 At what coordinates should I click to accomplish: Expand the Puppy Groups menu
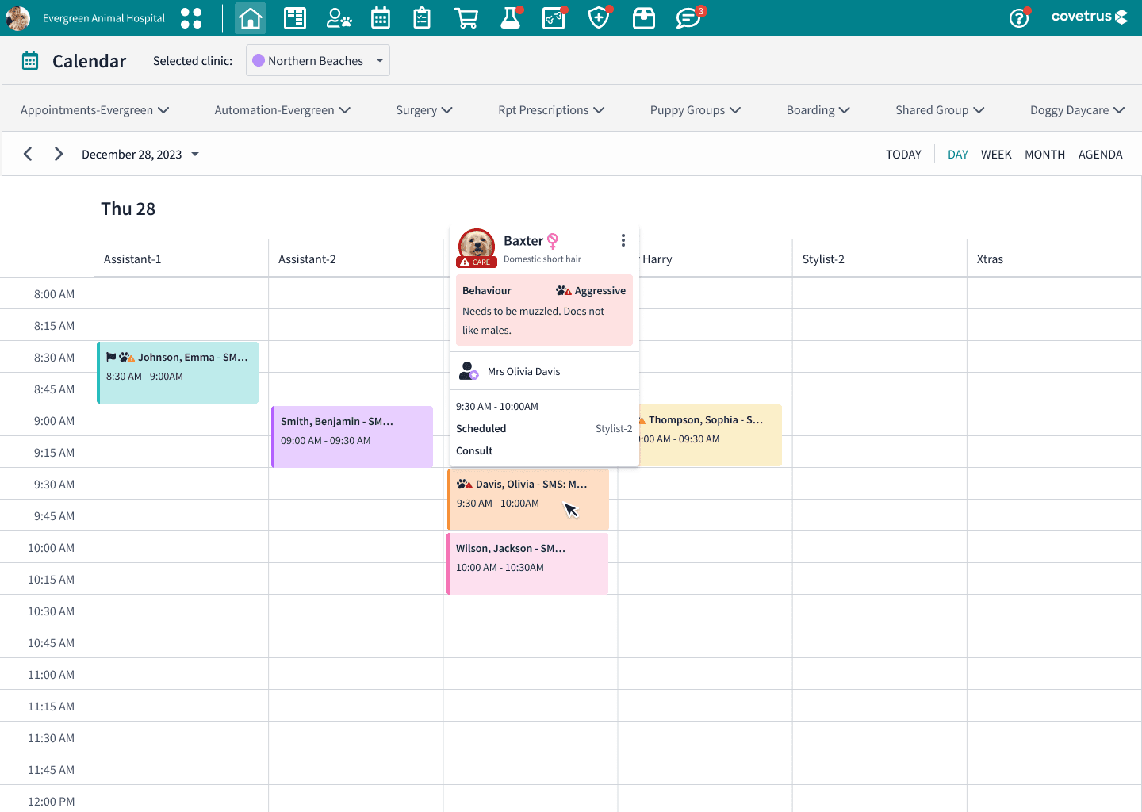(696, 110)
